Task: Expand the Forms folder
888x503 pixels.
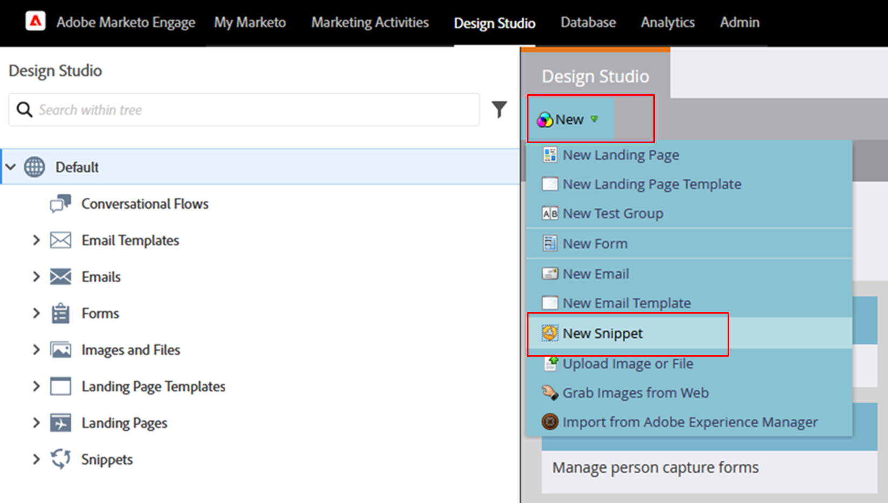Action: pyautogui.click(x=36, y=313)
